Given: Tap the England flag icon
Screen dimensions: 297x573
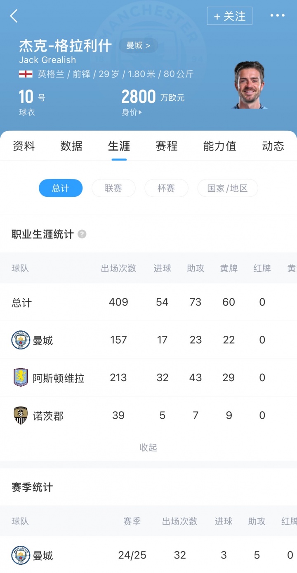Looking at the screenshot, I should click(x=26, y=74).
